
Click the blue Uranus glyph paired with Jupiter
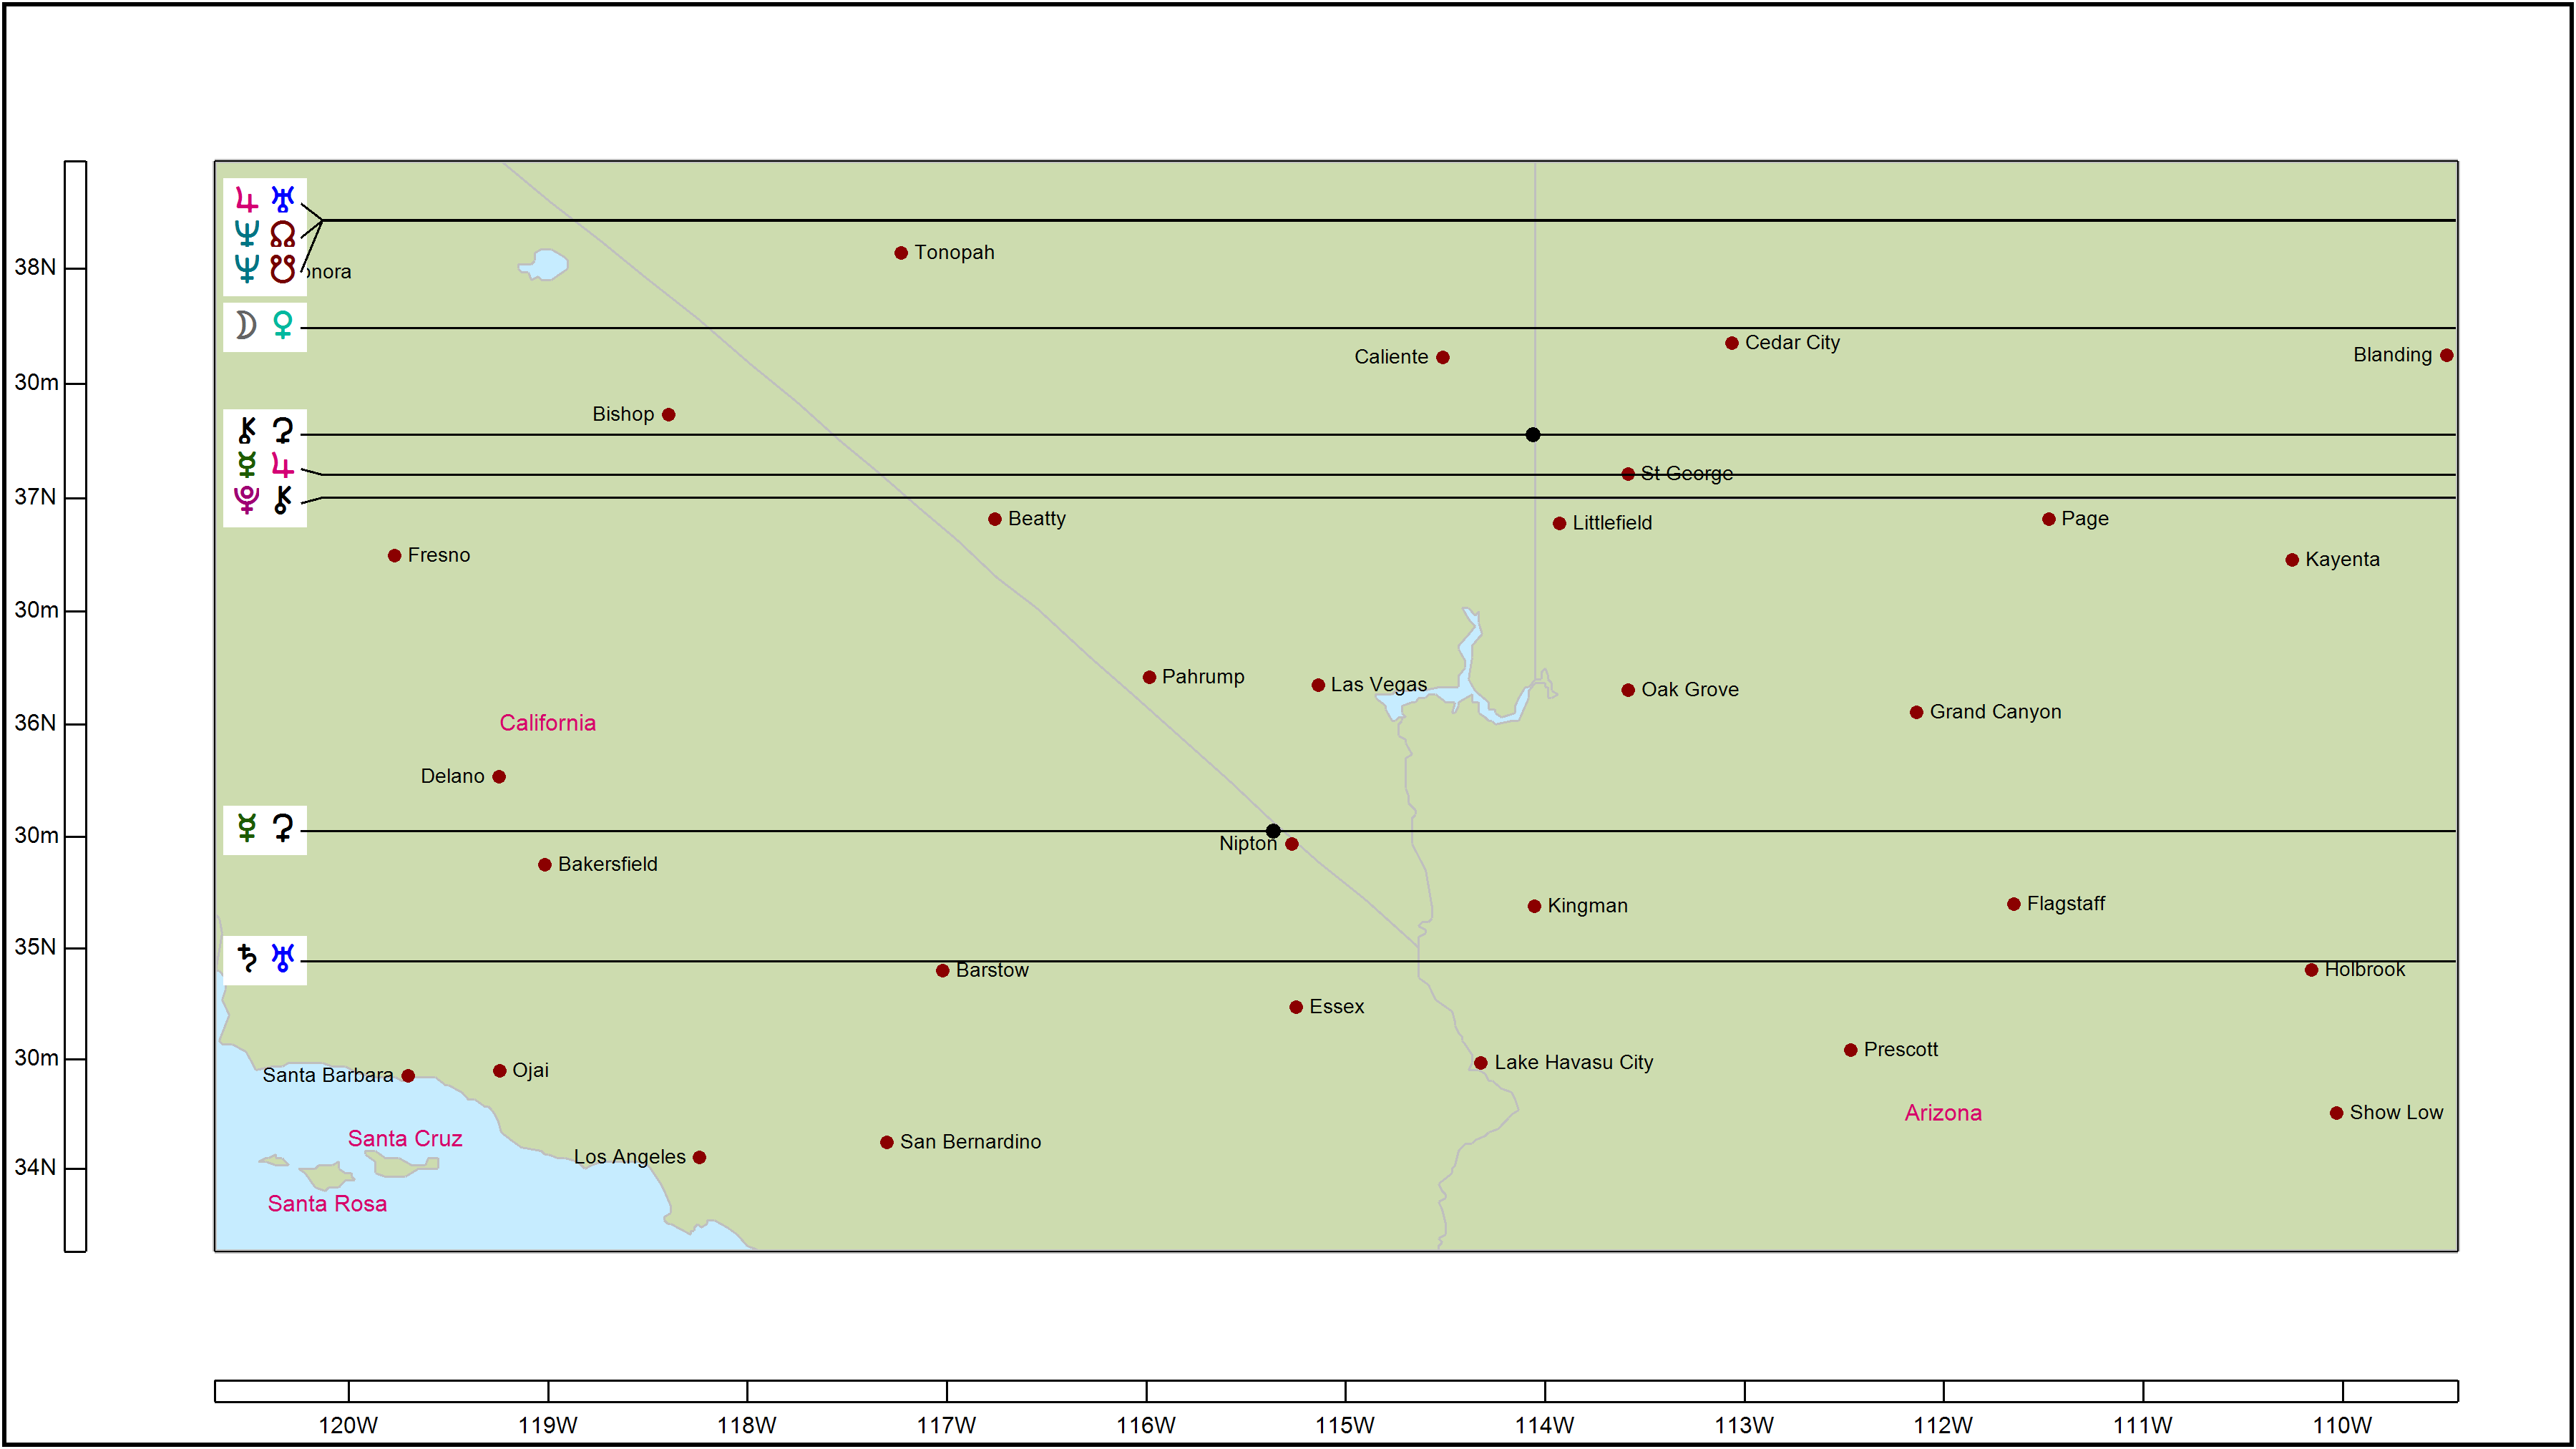click(283, 200)
